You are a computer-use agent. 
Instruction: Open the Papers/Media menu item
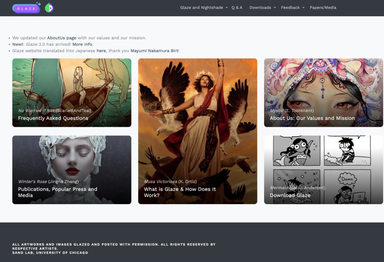point(323,7)
